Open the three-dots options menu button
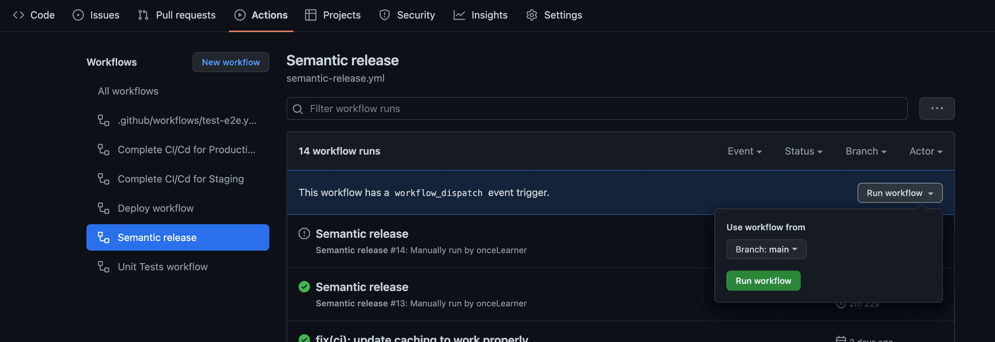The image size is (995, 342). pos(936,109)
